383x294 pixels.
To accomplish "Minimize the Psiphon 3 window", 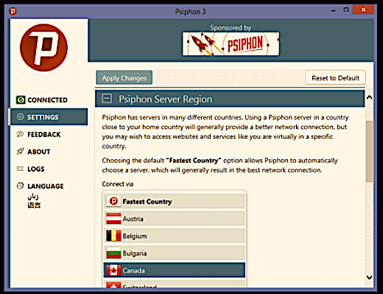I will pyautogui.click(x=333, y=10).
